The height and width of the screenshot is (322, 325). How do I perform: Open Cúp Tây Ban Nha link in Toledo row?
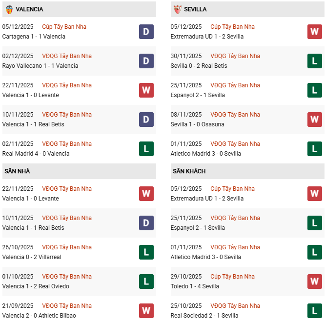[x=232, y=277]
